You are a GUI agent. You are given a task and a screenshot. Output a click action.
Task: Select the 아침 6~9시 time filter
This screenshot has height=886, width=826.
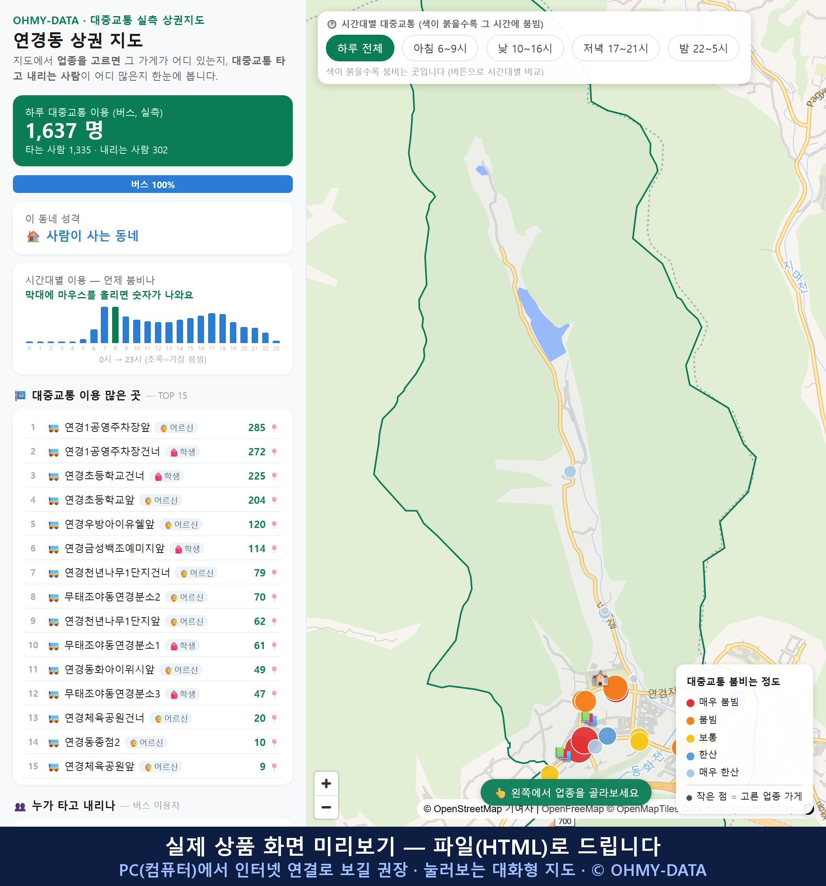pos(440,48)
